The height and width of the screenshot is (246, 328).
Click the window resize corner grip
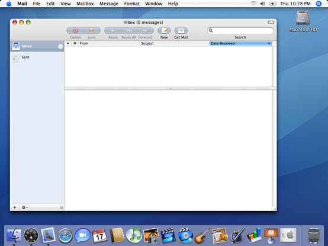(275, 209)
